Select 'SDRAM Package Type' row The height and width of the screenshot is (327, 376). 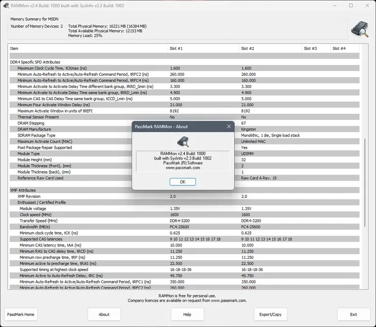click(x=184, y=136)
